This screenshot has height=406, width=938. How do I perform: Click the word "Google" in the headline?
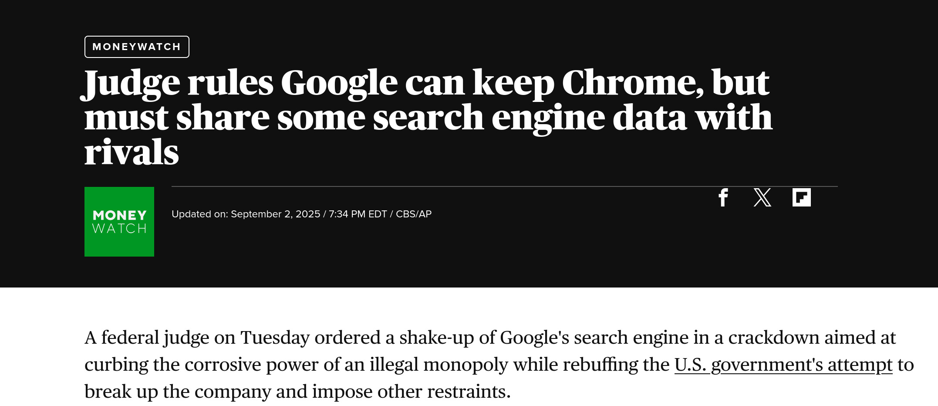(339, 84)
